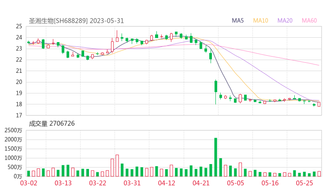
Task: Click the 03-31 date label
Action: (x=132, y=183)
